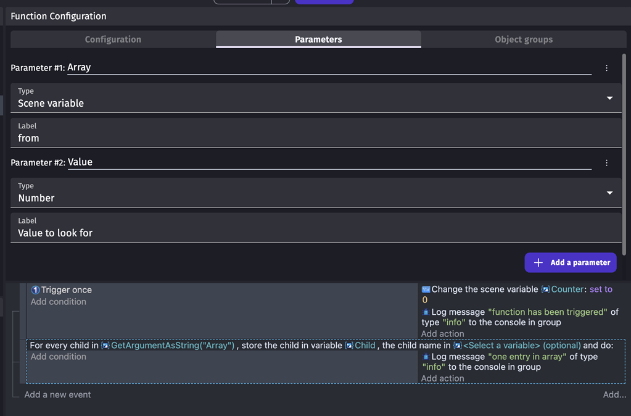The height and width of the screenshot is (416, 631).
Task: Click the scene variable action icon
Action: pos(426,289)
